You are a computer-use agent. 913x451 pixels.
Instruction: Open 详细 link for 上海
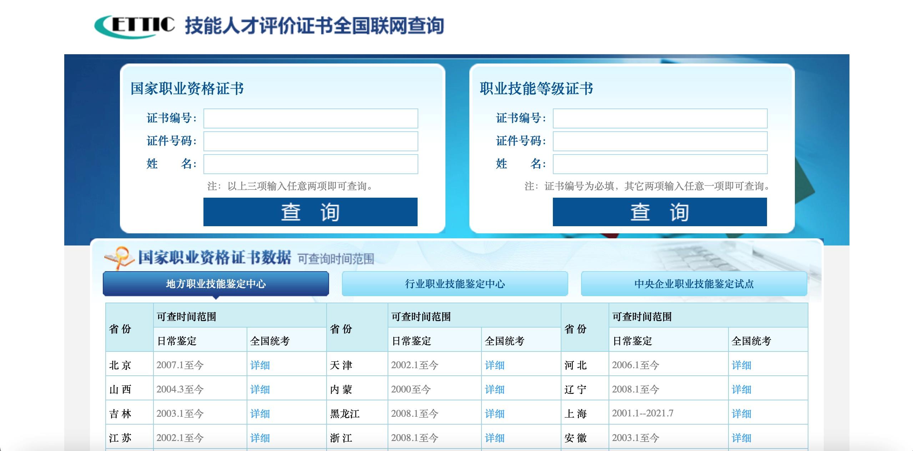click(x=741, y=414)
